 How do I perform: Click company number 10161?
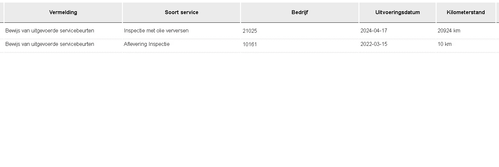tap(250, 45)
